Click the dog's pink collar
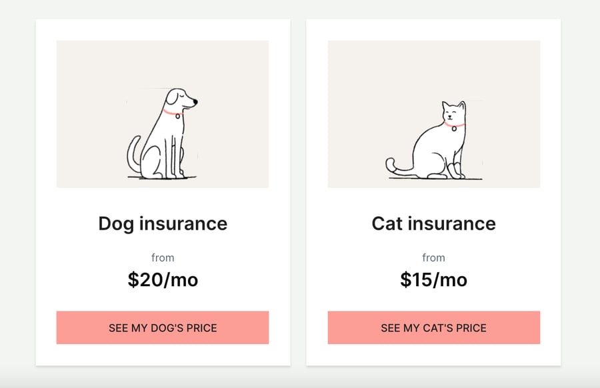 (171, 112)
